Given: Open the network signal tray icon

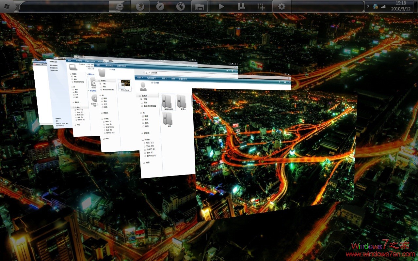Looking at the screenshot, I should (383, 6).
